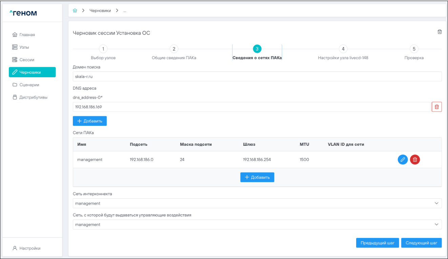448x259 pixels.
Task: Delete the draft using top-right trash icon
Action: [x=440, y=32]
